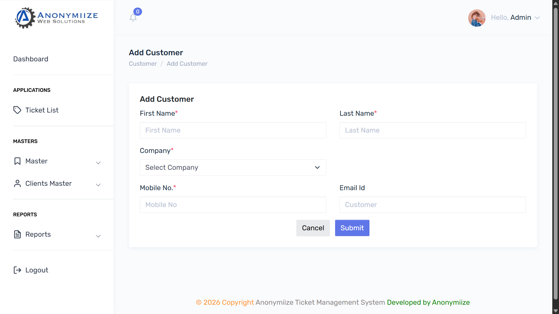
Task: Focus the First Name input field
Action: pos(233,130)
